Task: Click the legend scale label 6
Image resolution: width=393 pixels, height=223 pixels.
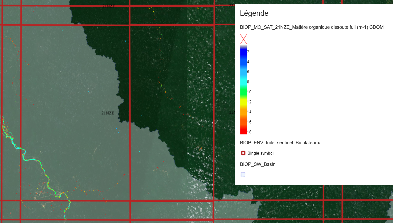Action: coord(248,72)
